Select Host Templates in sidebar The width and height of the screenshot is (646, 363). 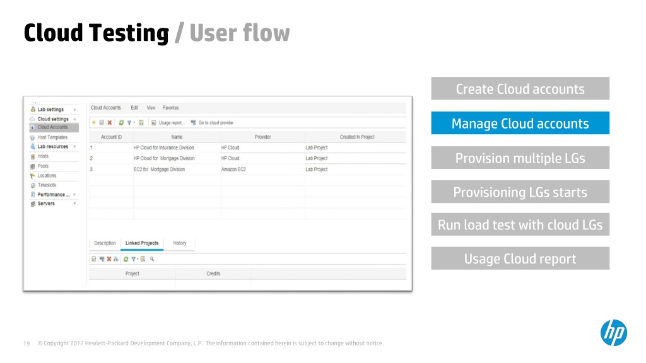(x=52, y=137)
